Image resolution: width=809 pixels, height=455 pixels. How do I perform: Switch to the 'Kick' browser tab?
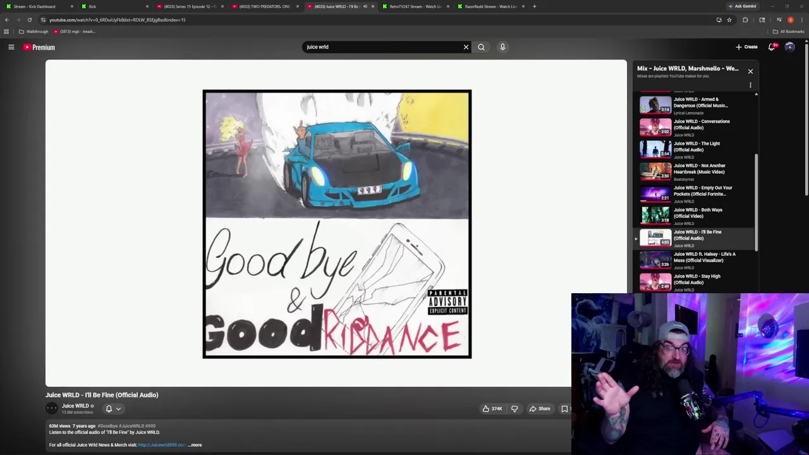pyautogui.click(x=114, y=6)
